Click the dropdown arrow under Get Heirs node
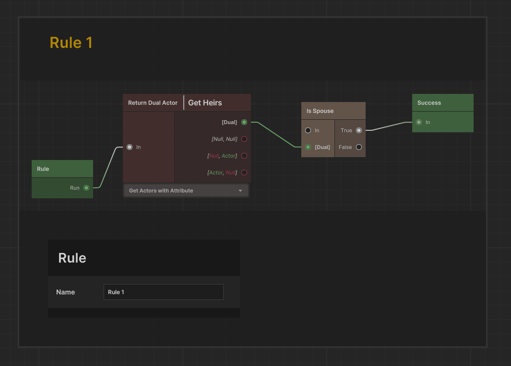 [240, 191]
